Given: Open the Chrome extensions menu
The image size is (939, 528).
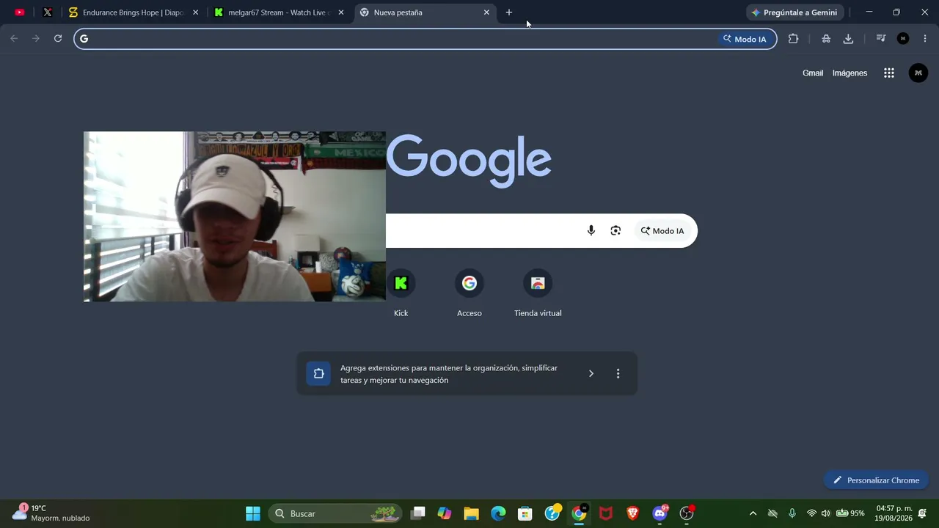Looking at the screenshot, I should pyautogui.click(x=793, y=39).
